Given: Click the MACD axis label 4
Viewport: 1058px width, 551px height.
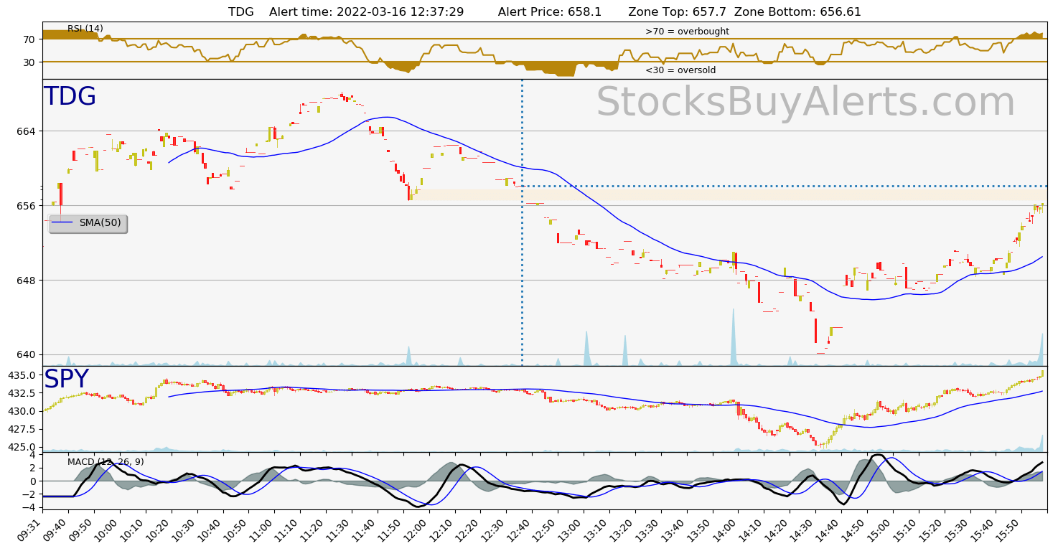Looking at the screenshot, I should [x=32, y=455].
